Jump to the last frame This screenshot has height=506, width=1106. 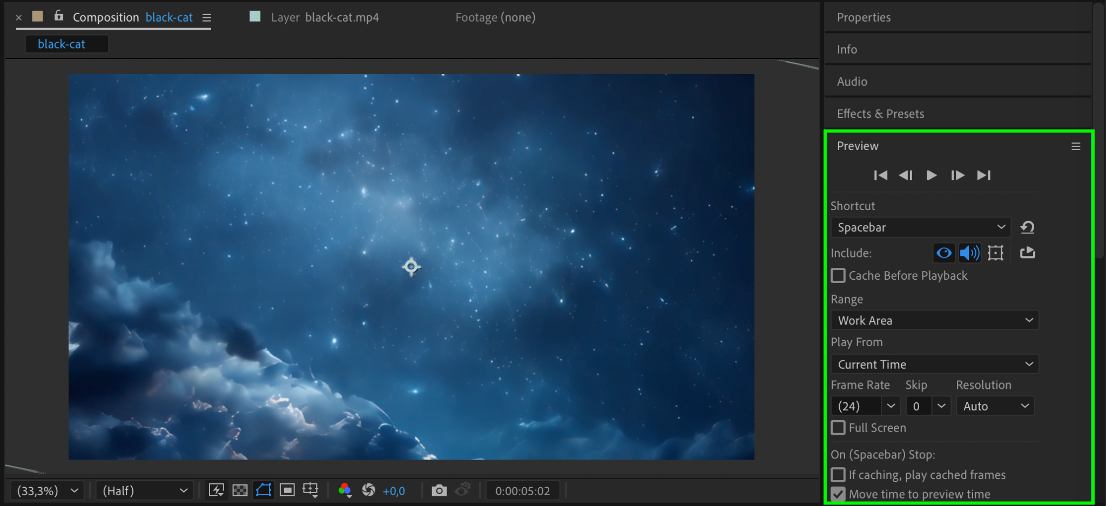click(984, 175)
